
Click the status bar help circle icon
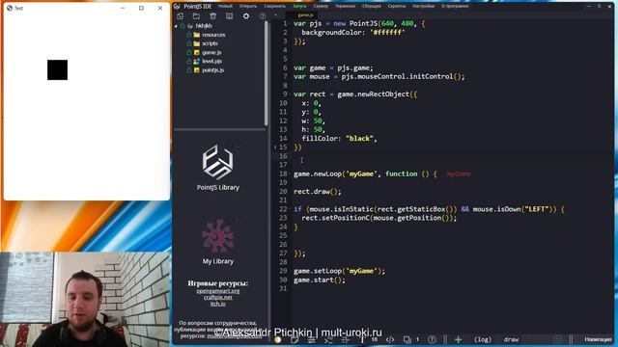click(x=432, y=339)
